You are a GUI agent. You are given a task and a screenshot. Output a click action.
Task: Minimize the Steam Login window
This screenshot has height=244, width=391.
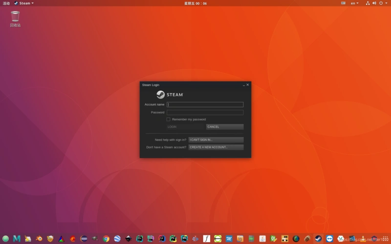click(243, 85)
